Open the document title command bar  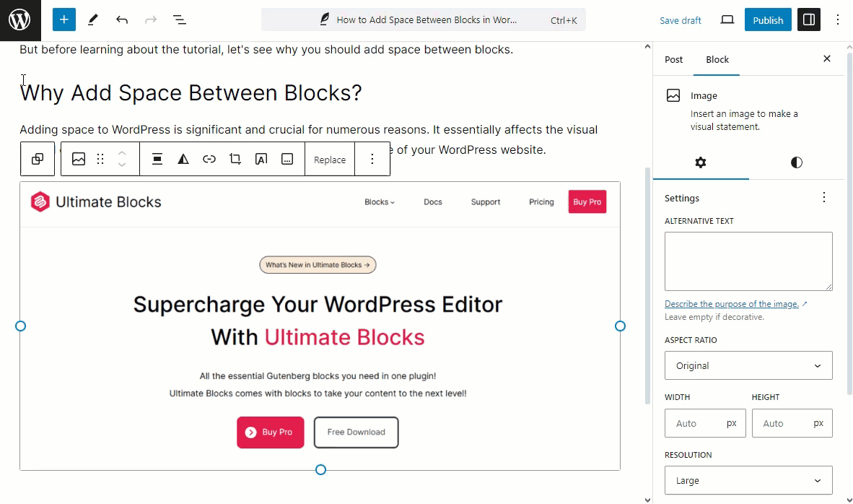coord(423,20)
